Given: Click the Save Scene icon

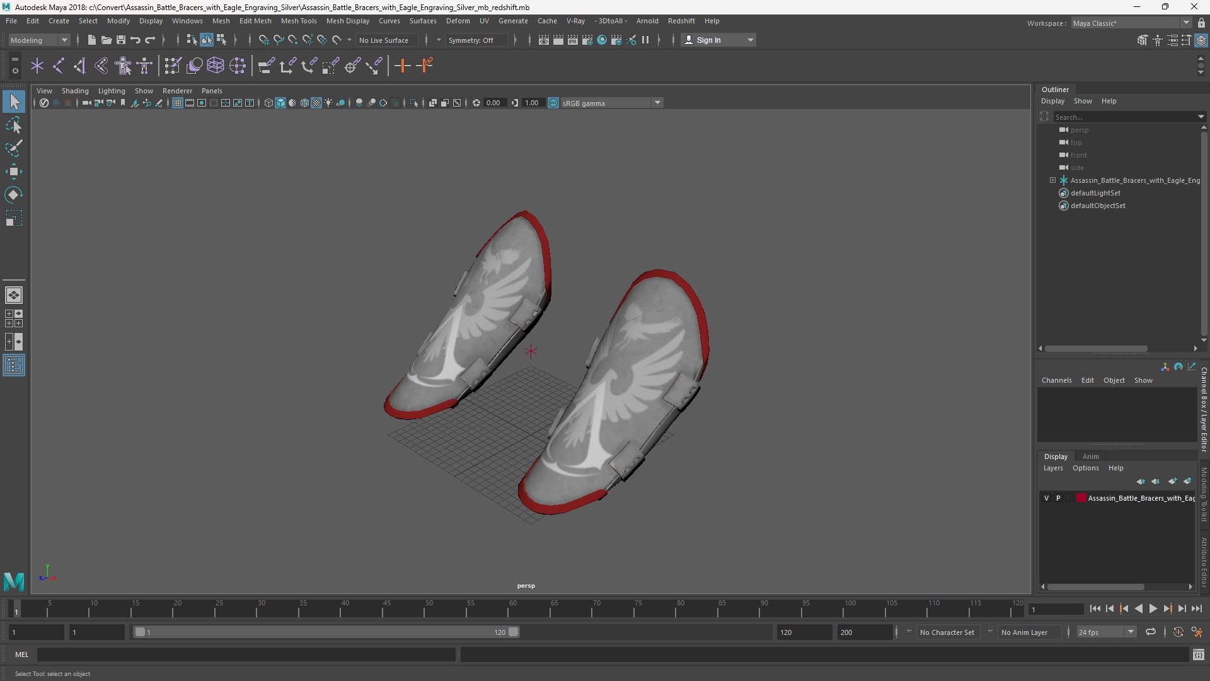Looking at the screenshot, I should [120, 40].
